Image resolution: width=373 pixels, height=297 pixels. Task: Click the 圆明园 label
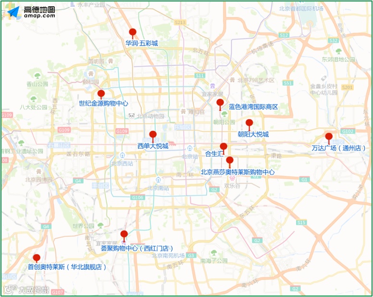point(96,61)
